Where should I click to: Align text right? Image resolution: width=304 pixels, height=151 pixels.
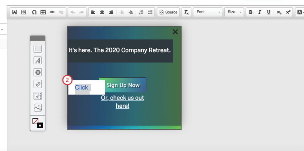point(111,12)
